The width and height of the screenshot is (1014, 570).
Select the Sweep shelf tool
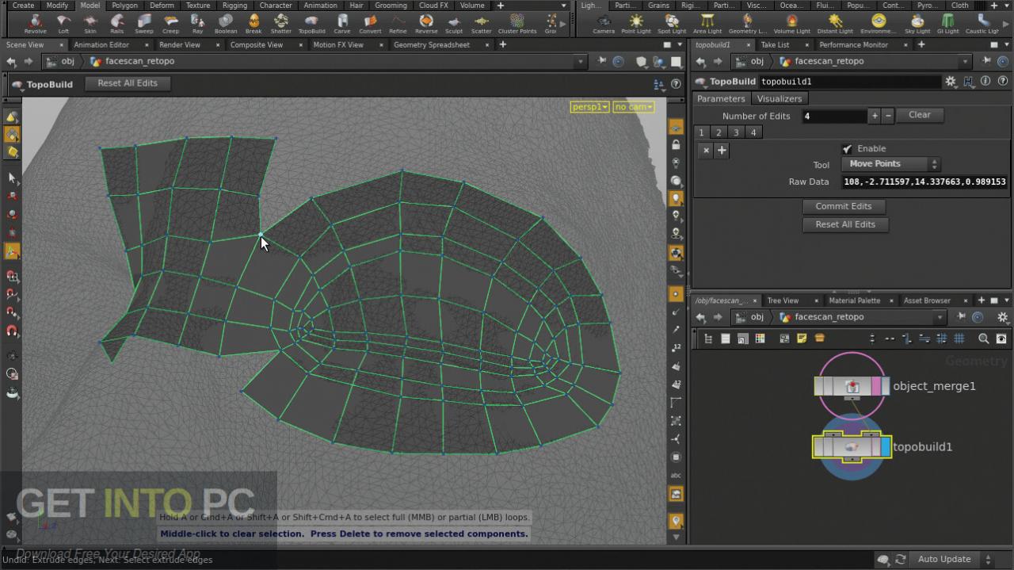point(143,24)
